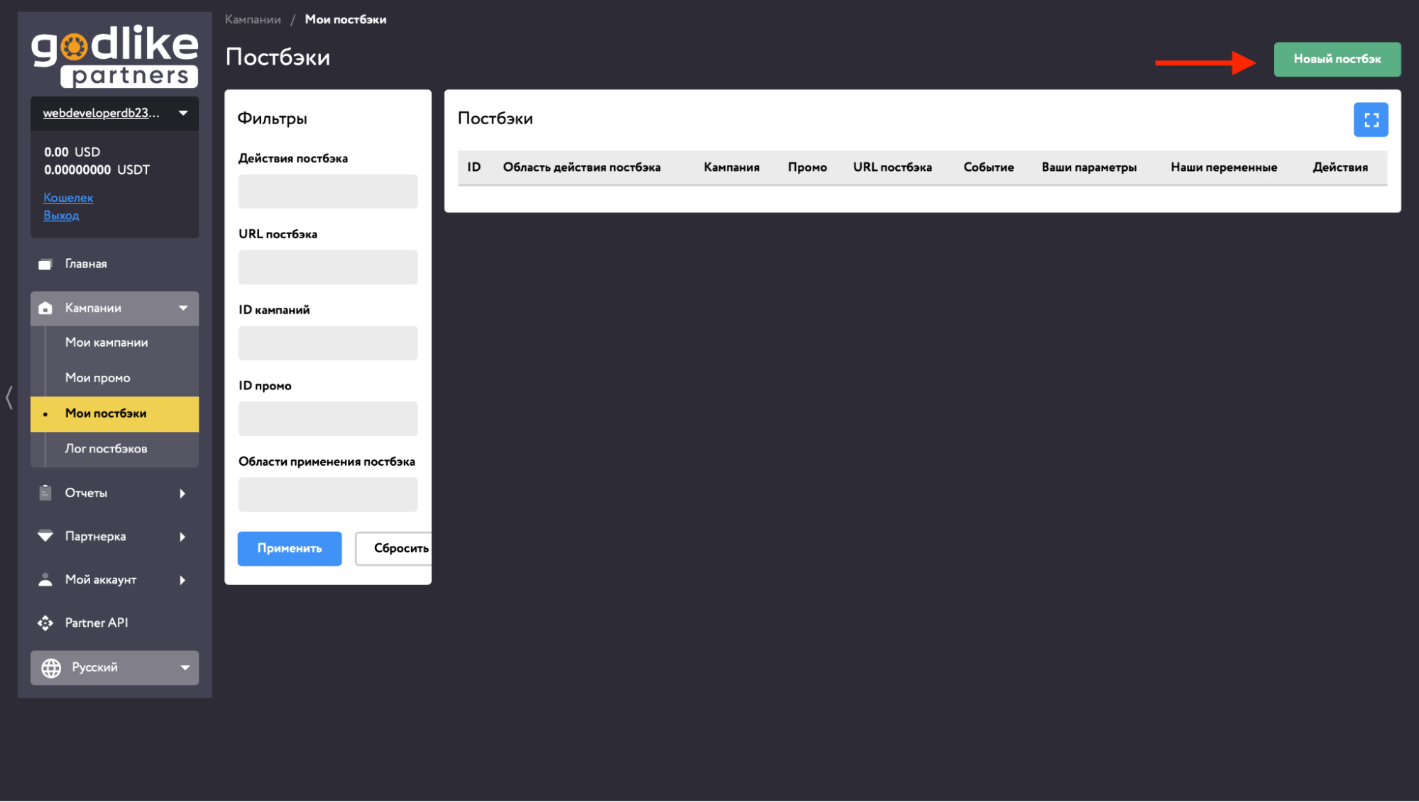Viewport: 1419px width, 802px height.
Task: Click the Фильтры panel heading
Action: (272, 118)
